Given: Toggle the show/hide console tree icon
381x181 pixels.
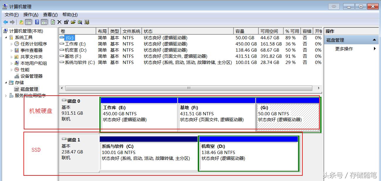Looking at the screenshot, I should 28,22.
